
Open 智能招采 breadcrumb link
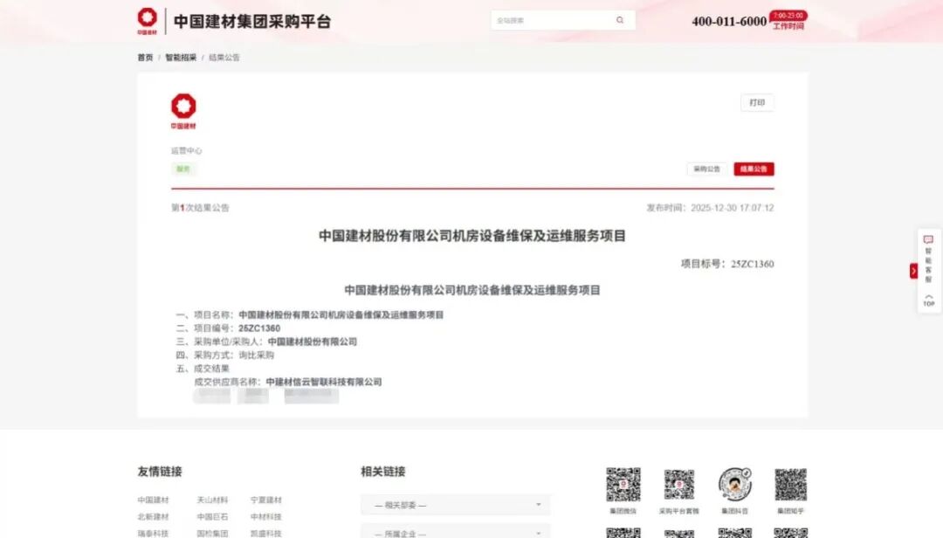pyautogui.click(x=181, y=58)
